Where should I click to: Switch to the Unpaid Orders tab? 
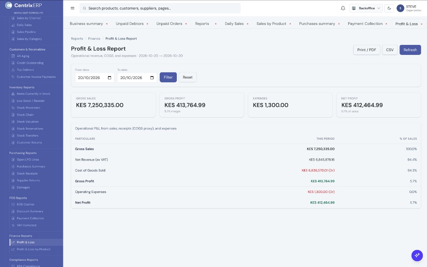(x=169, y=24)
